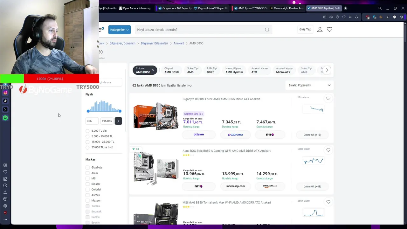407x229 pixels.
Task: Click the search magnifier in site search box
Action: click(267, 30)
